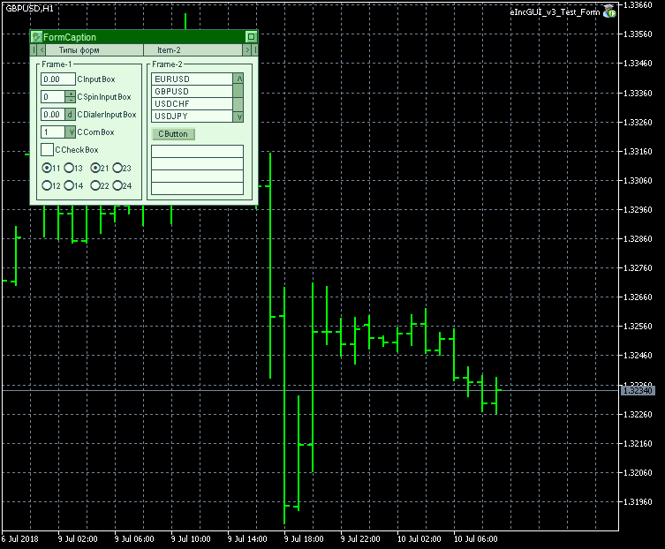Viewport: 665px width, 549px height.
Task: Select radio button 24
Action: pos(117,185)
